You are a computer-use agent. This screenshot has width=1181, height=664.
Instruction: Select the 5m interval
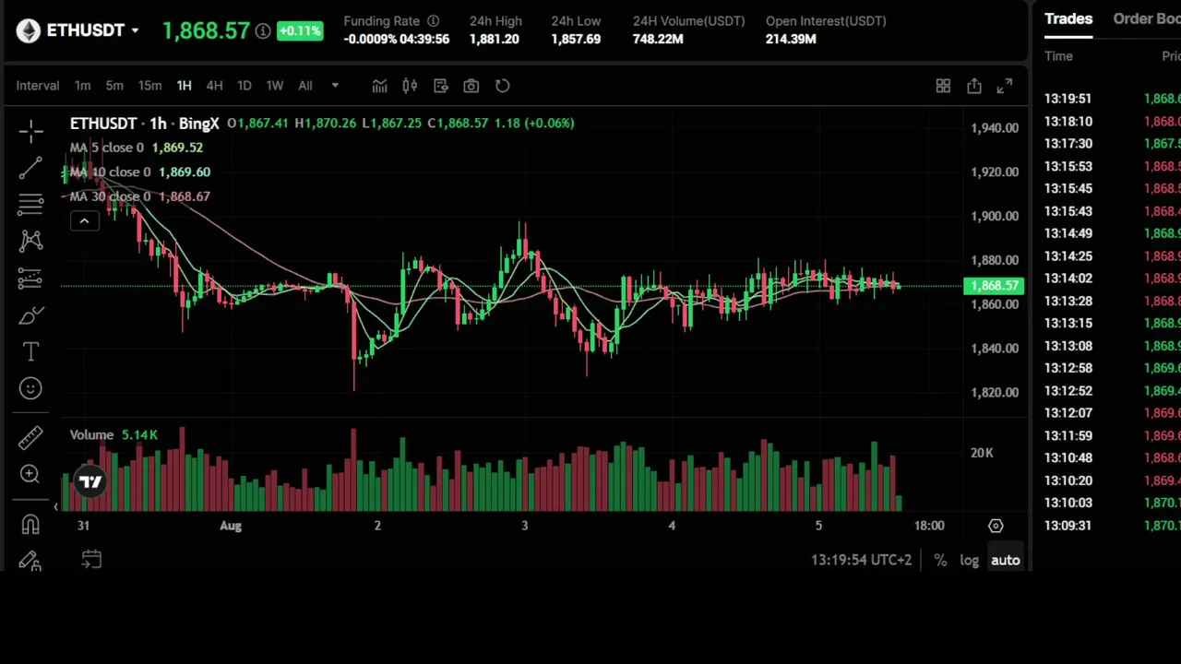pyautogui.click(x=114, y=86)
